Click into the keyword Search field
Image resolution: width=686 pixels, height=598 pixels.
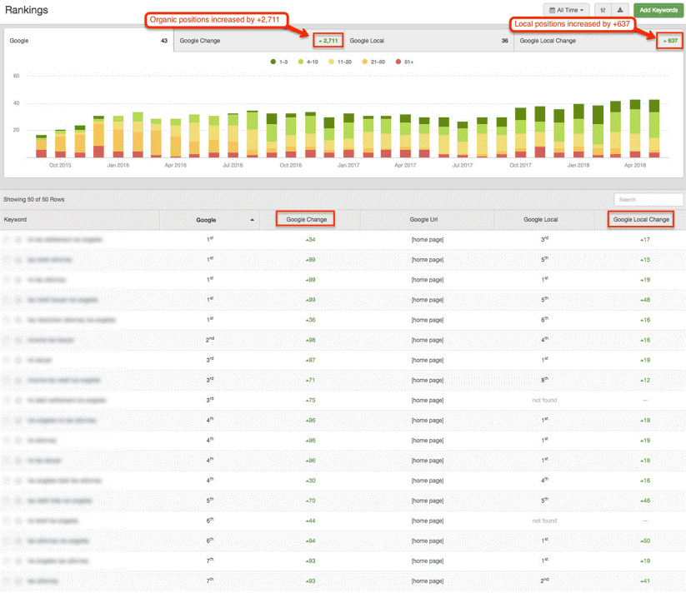(648, 200)
